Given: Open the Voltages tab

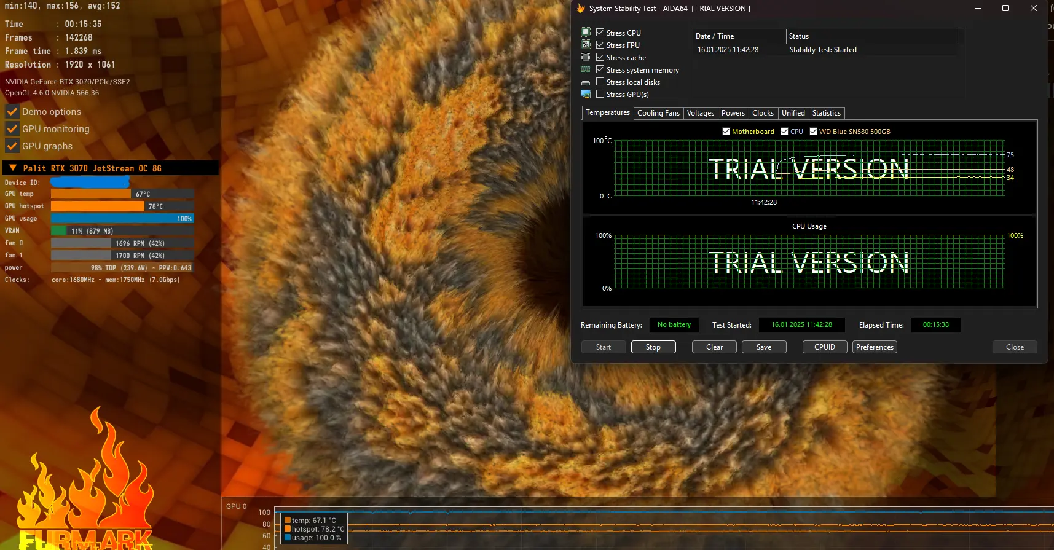Looking at the screenshot, I should click(701, 113).
